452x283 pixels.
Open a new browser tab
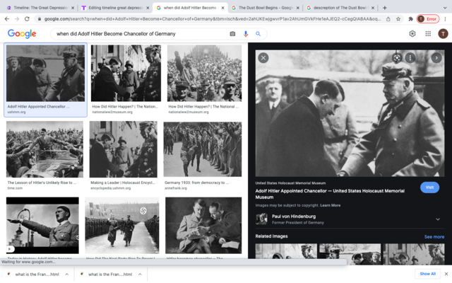(384, 8)
